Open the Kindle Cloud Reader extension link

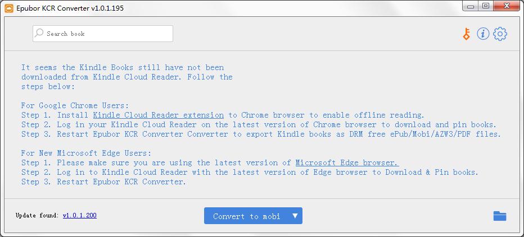158,115
